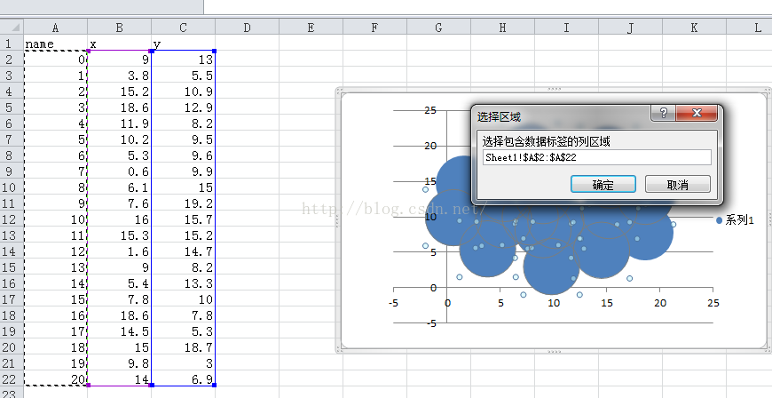Click the cell with value 5.4
The image size is (772, 398).
[x=119, y=283]
